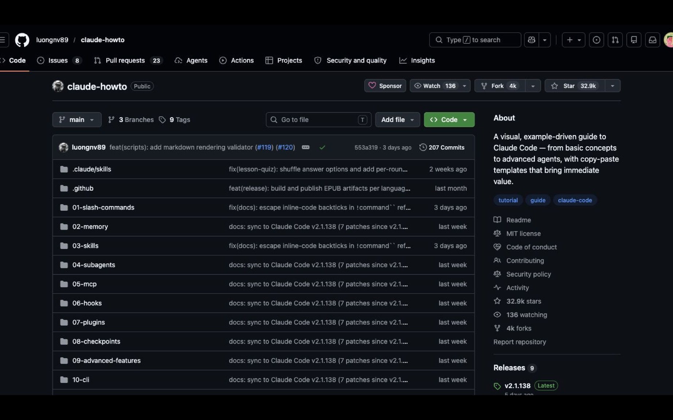View the 9 Tags link

(x=175, y=120)
